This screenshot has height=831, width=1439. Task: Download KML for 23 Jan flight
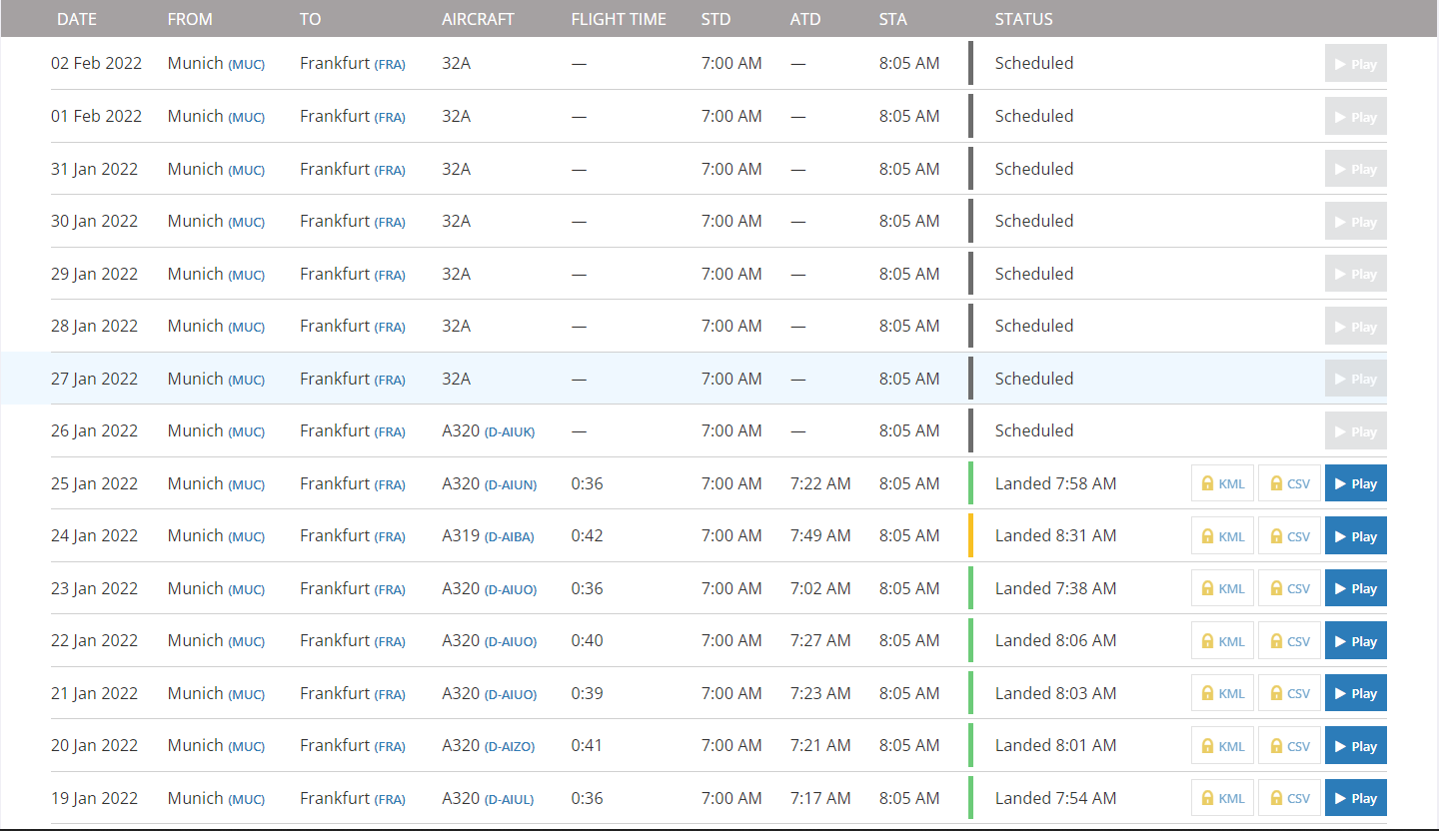point(1222,588)
